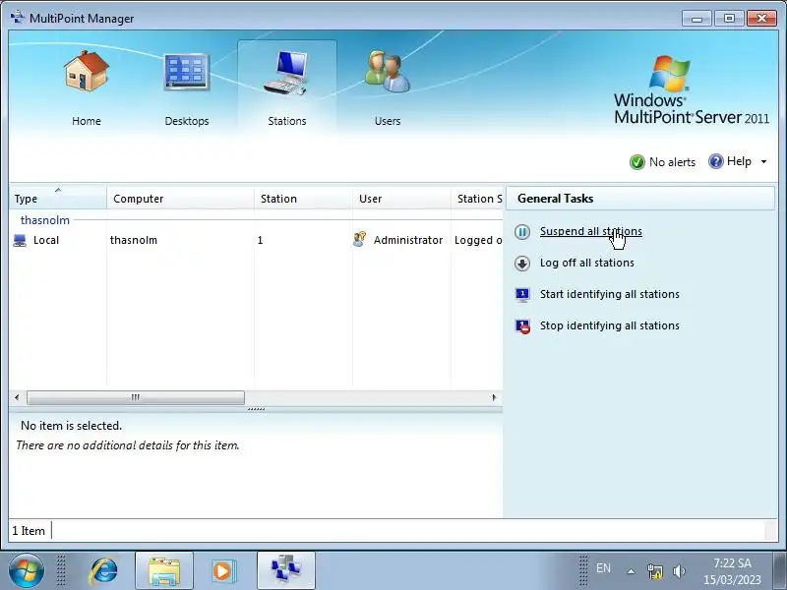
Task: Click the blue Help question icon
Action: click(x=716, y=161)
